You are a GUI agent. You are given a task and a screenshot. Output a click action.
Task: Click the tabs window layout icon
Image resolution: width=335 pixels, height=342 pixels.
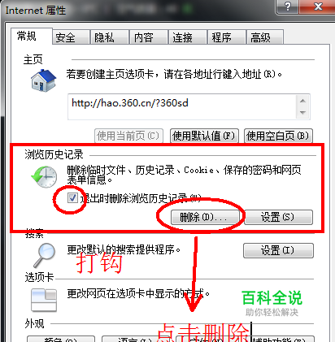[44, 300]
